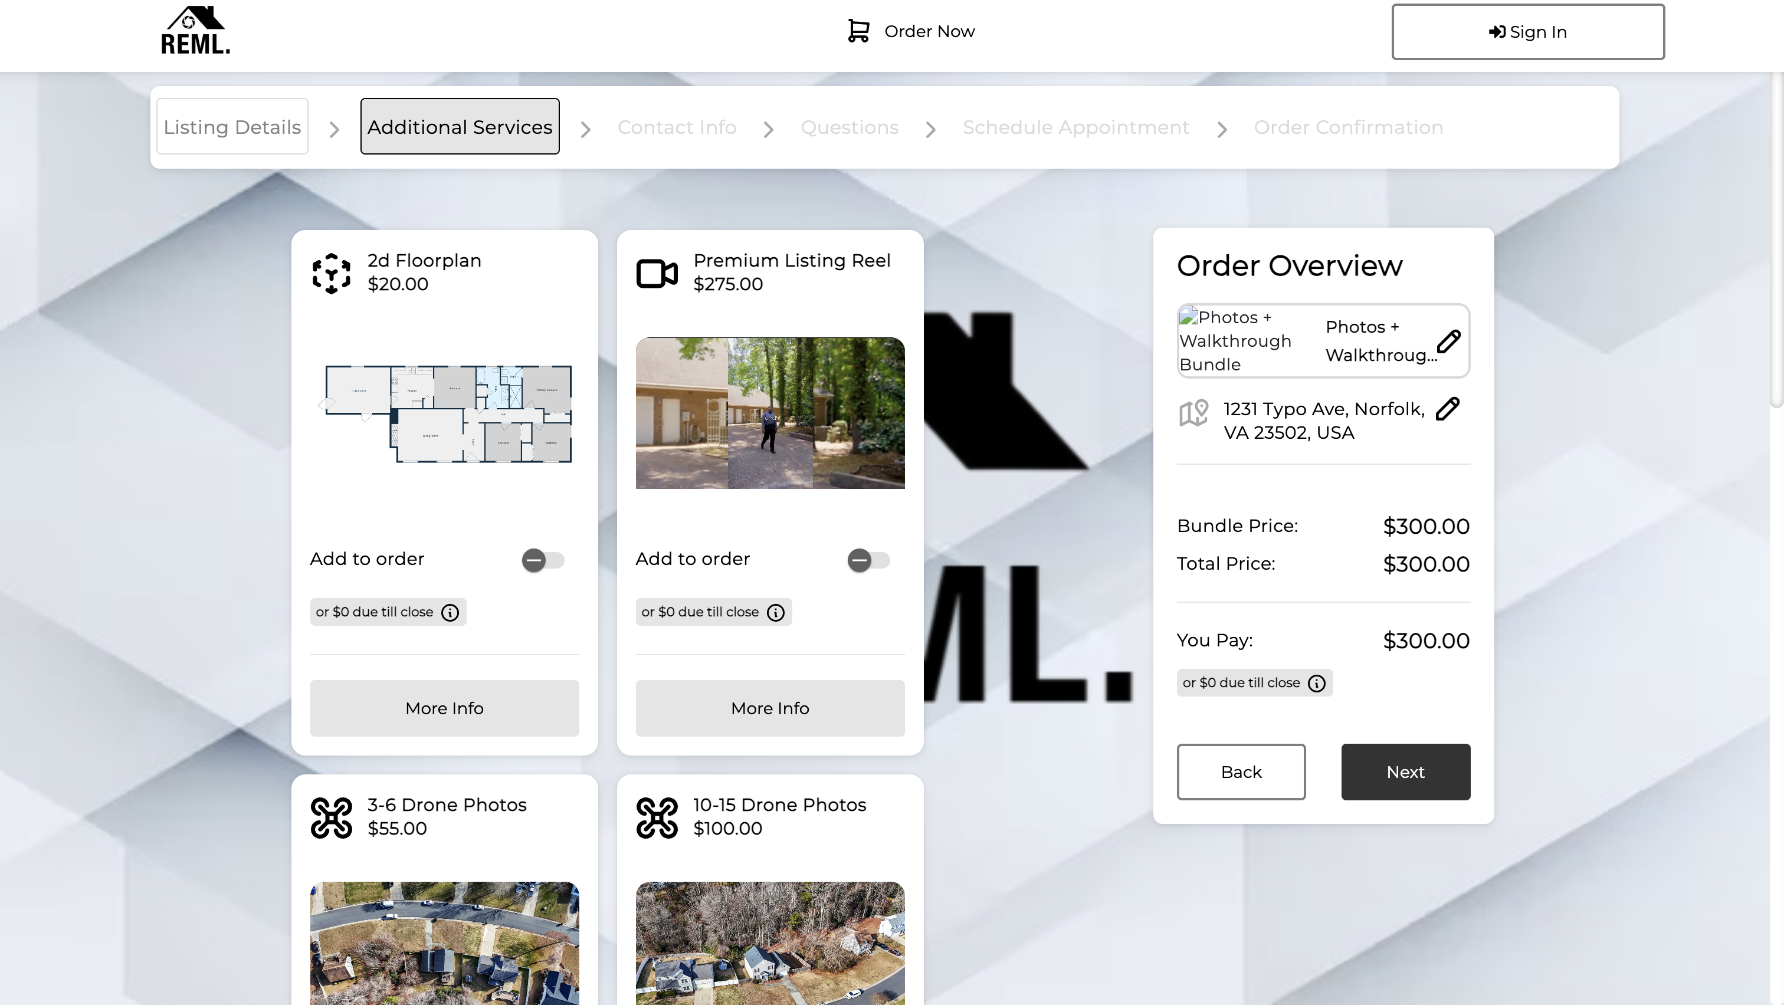
Task: Click the Order Overview heading
Action: point(1290,266)
